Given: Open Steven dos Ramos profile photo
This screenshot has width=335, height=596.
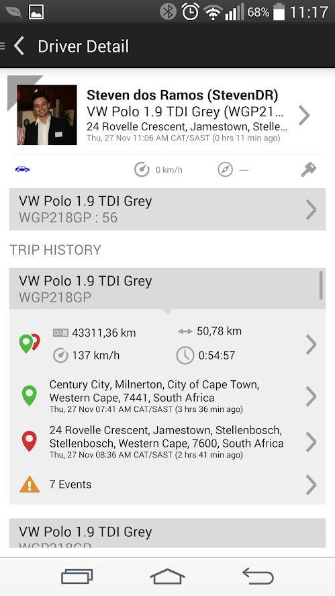Looking at the screenshot, I should coord(47,115).
